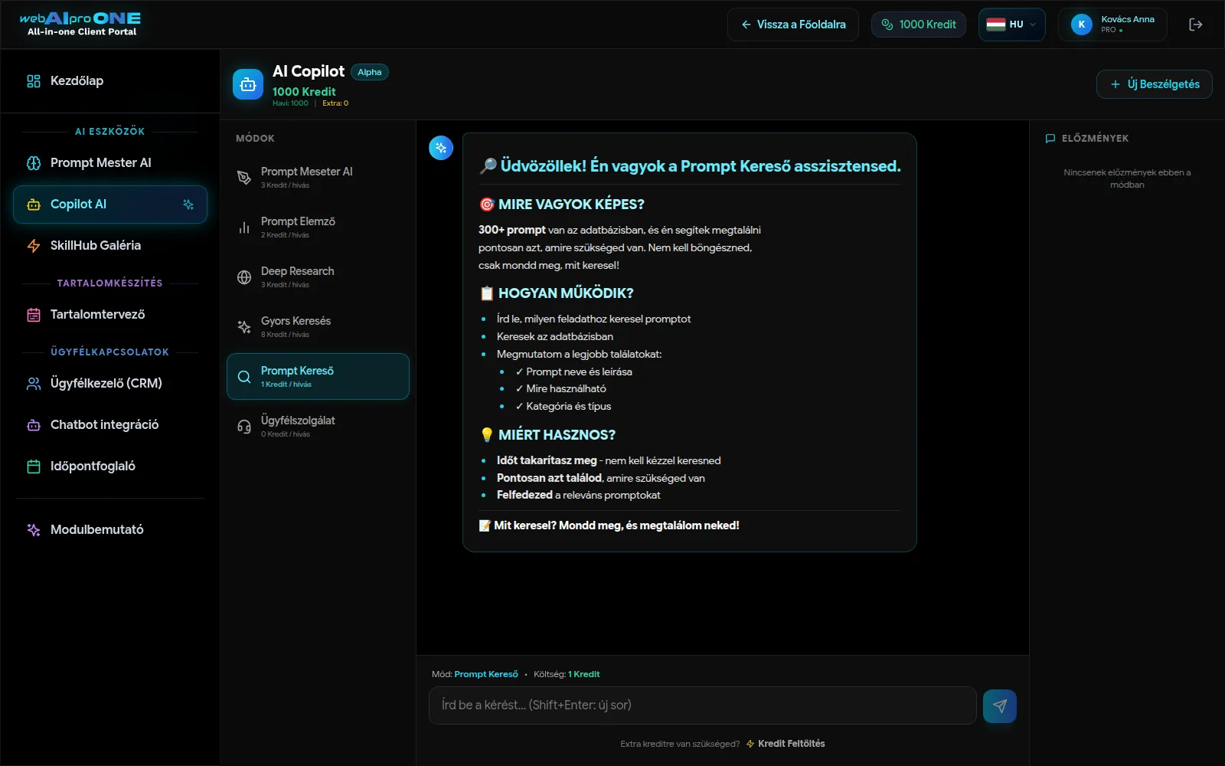Click the SkillHub Galéria lightning icon
This screenshot has height=766, width=1225.
click(34, 246)
